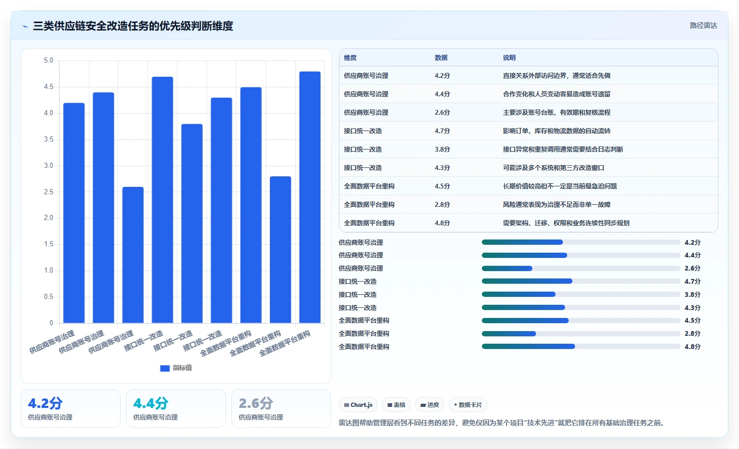Click the progress bar labeled 3.8分

coord(581,294)
